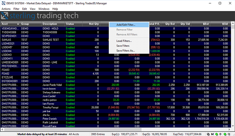Click the 39,545.42 Total P/L value
Image resolution: width=235 pixels, height=136 pixels.
(154, 74)
